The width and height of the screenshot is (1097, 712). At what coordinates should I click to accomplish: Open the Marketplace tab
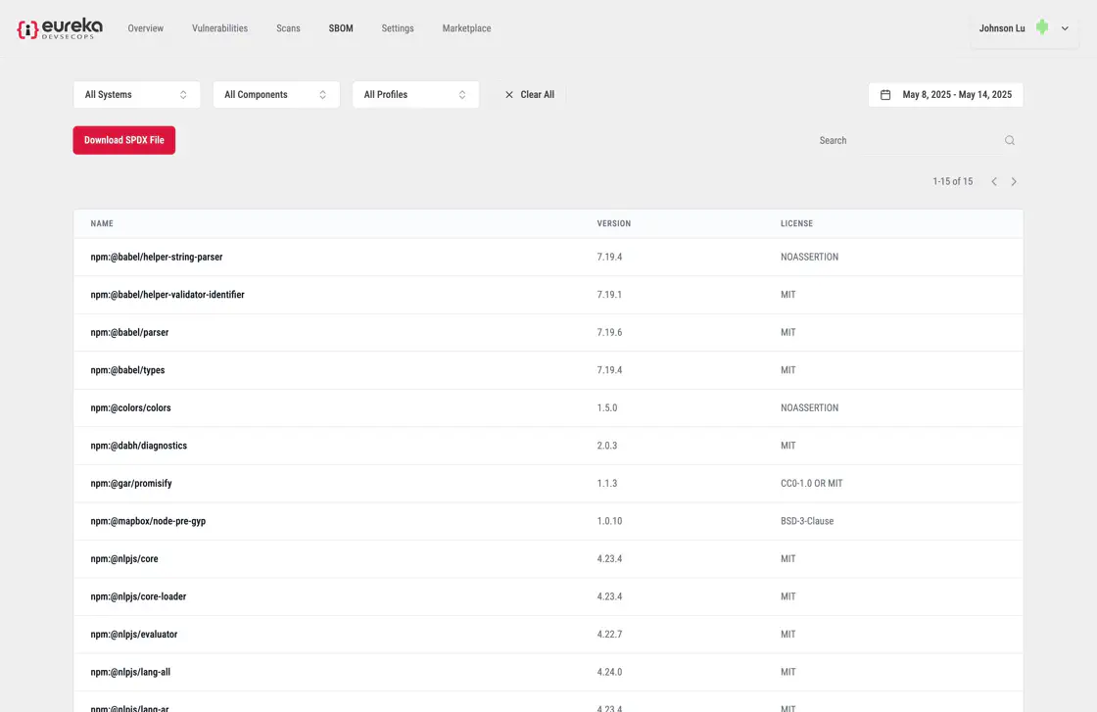click(466, 28)
